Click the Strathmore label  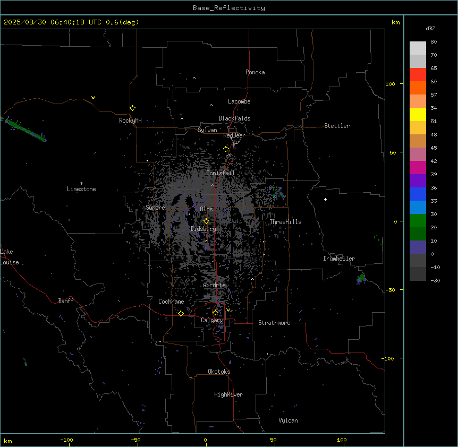coord(274,323)
